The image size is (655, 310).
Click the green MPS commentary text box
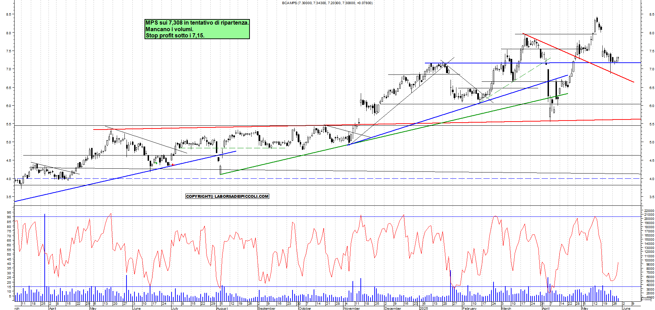pyautogui.click(x=197, y=29)
